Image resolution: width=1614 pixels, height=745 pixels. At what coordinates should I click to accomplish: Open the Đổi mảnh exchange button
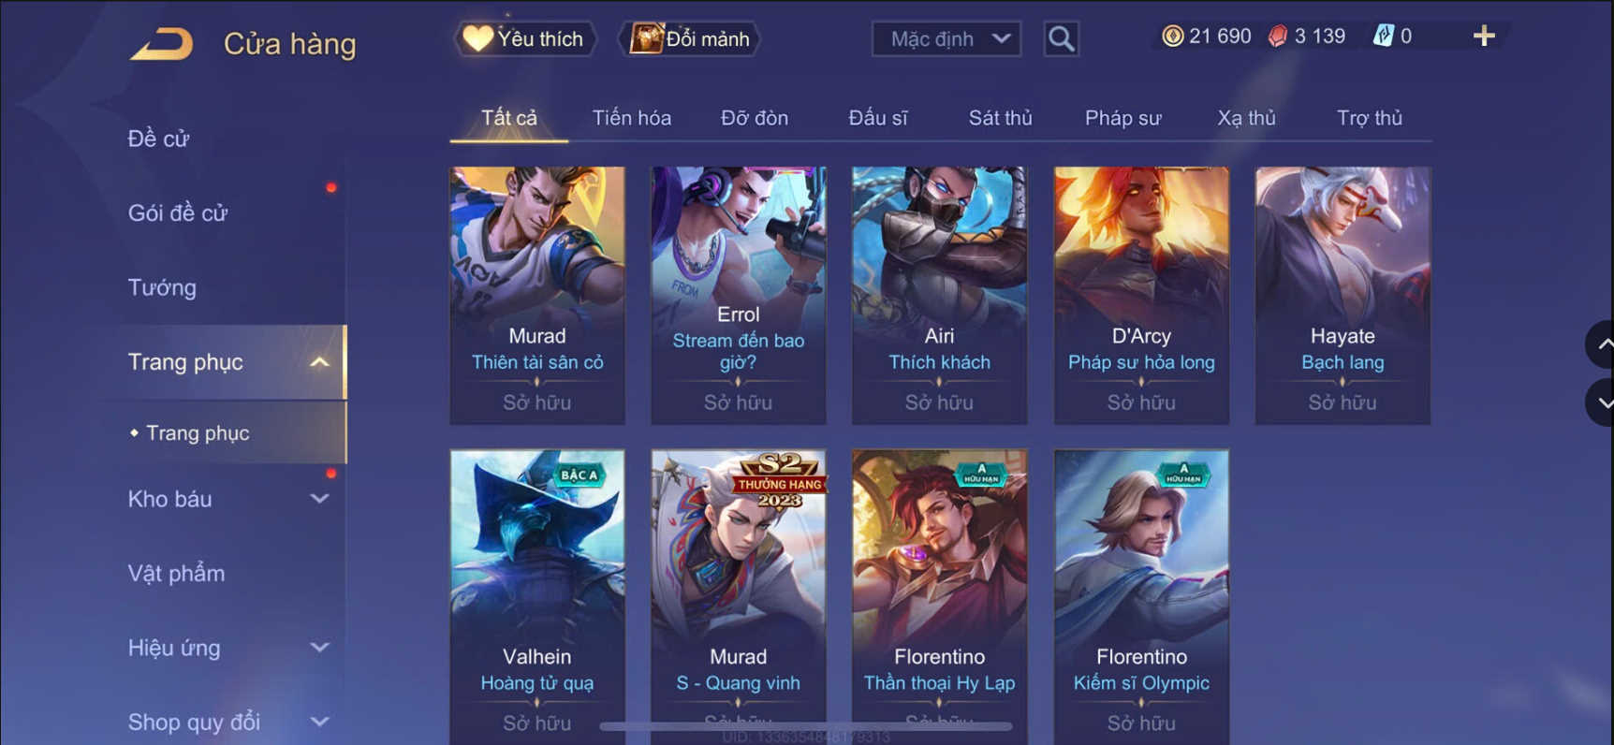(x=690, y=38)
